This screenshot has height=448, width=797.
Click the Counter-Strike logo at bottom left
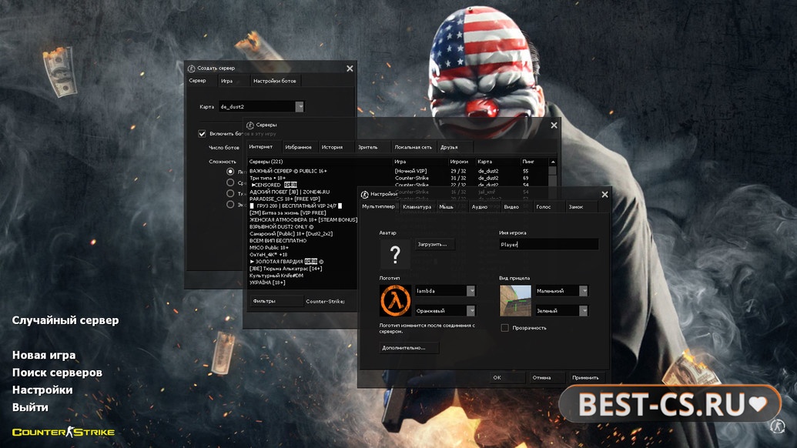[64, 432]
